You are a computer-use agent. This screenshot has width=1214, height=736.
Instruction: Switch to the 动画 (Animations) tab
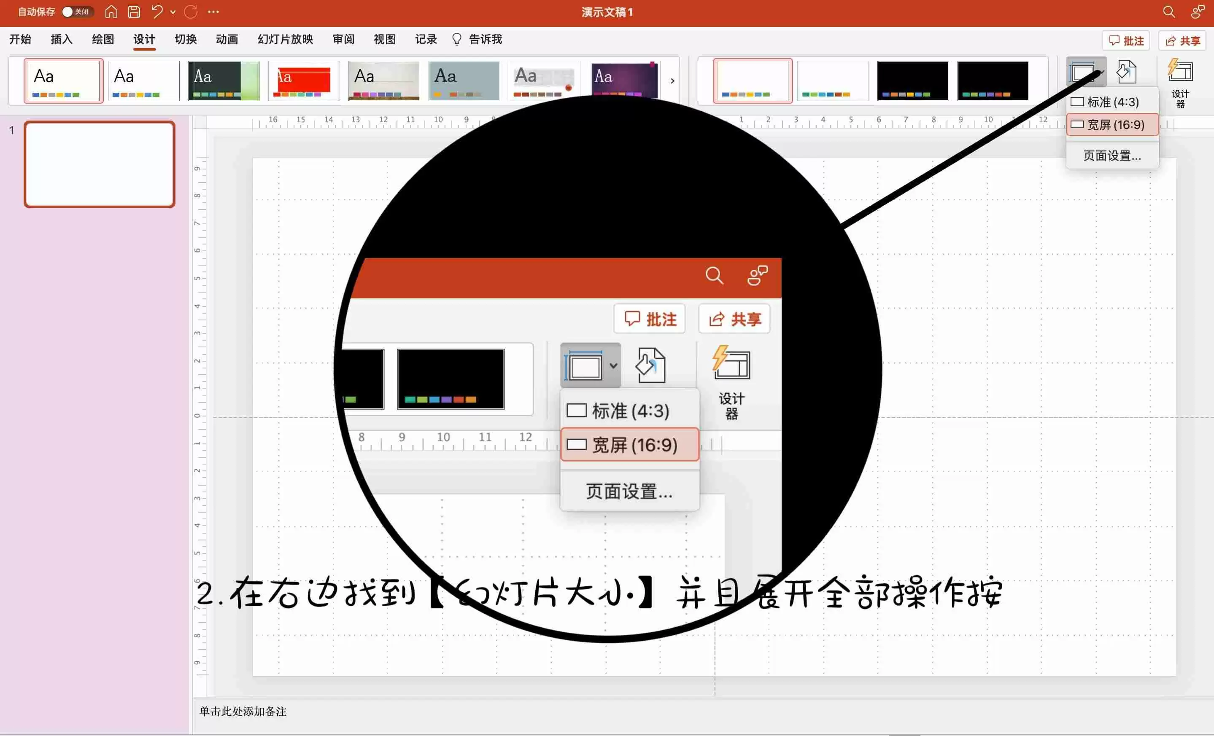227,39
